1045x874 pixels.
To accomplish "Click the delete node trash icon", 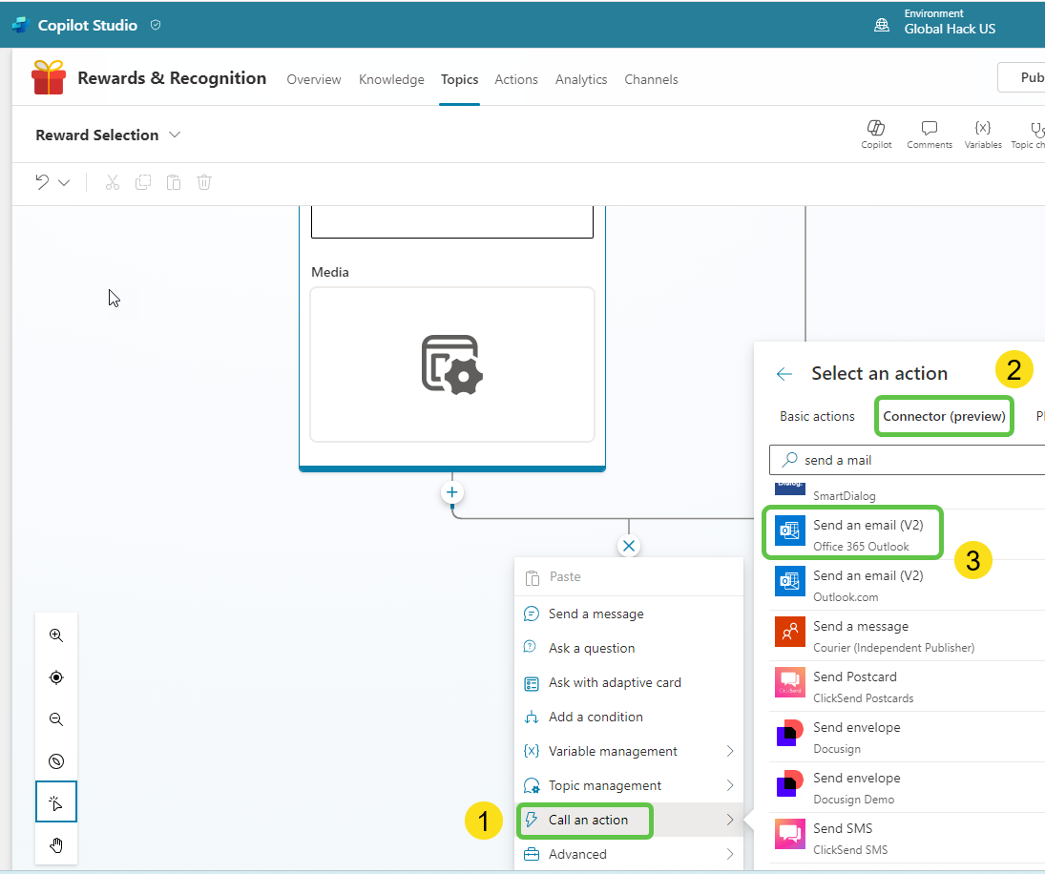I will click(203, 181).
